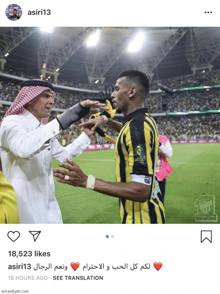Tap the red heart emoji ending the caption
Screen dimensions: 220x294
pyautogui.click(x=158, y=266)
